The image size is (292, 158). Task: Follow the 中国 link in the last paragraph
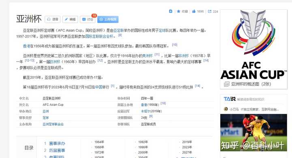click(x=99, y=87)
